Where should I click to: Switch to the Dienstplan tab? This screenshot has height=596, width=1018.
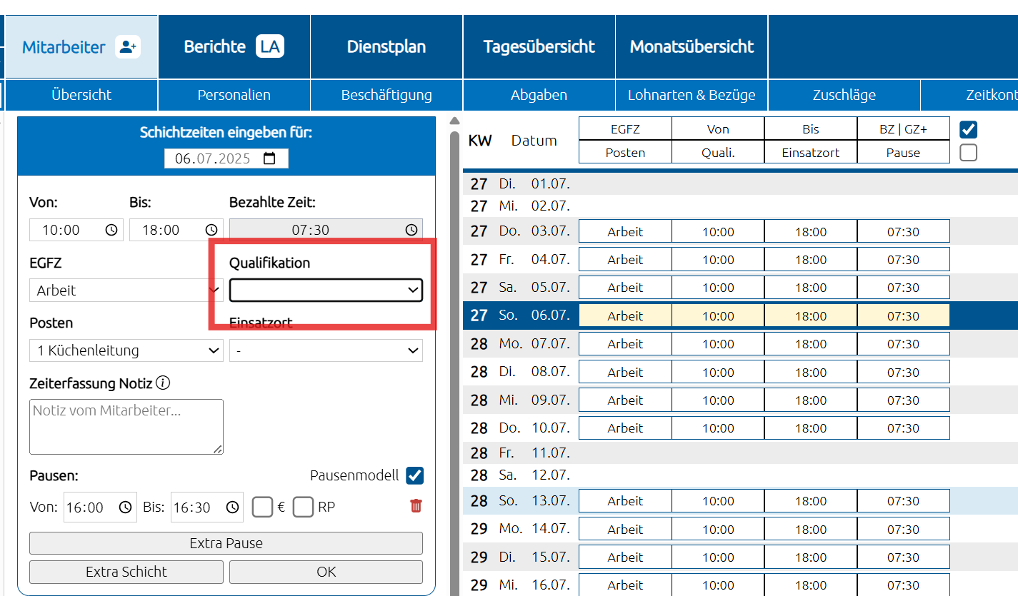pyautogui.click(x=386, y=47)
